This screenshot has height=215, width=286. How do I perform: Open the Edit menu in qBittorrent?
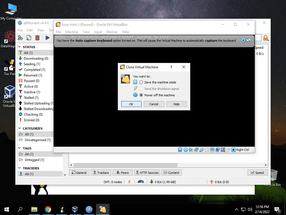30,30
